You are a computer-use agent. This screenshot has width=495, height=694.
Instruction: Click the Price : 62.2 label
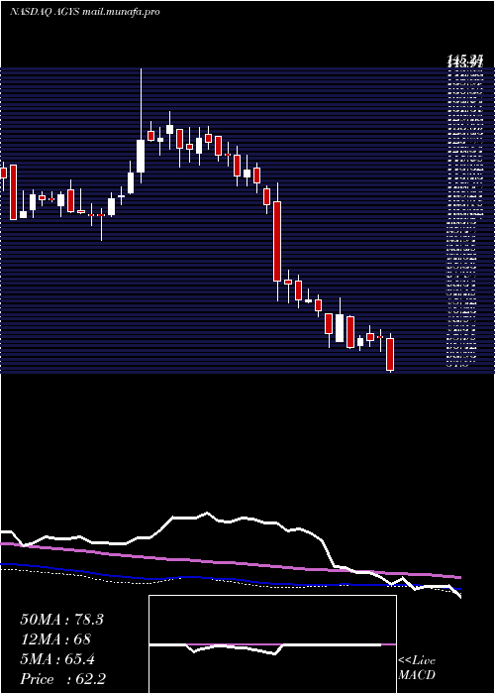[62, 679]
